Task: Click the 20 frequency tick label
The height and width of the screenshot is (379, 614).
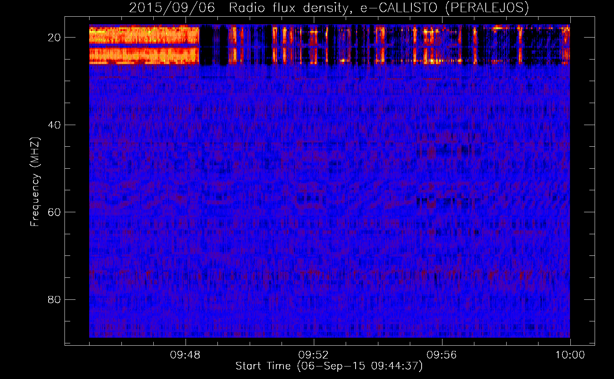Action: click(x=54, y=38)
